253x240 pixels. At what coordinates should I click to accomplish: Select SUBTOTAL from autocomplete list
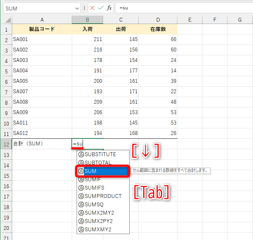point(103,162)
